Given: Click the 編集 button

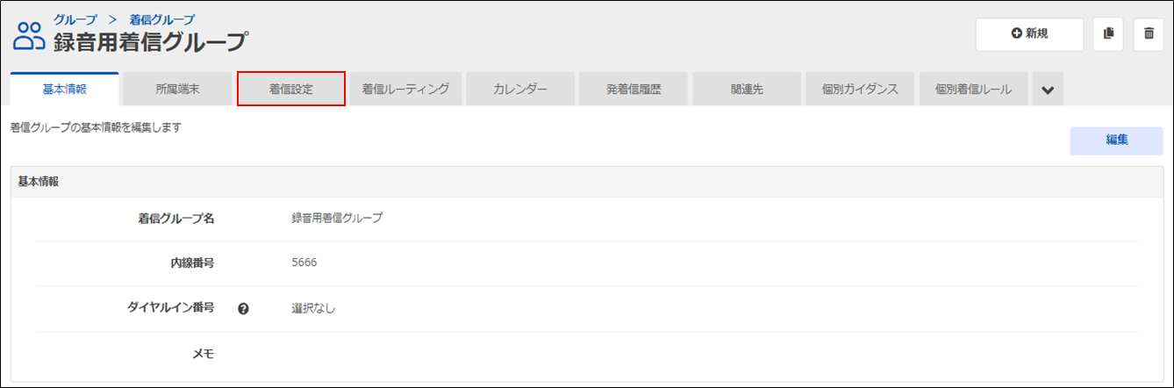Looking at the screenshot, I should coord(1116,140).
